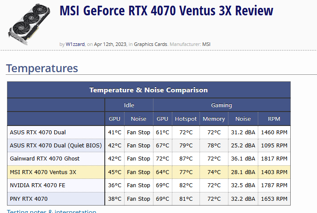Click the Hotspot column header

(x=186, y=119)
